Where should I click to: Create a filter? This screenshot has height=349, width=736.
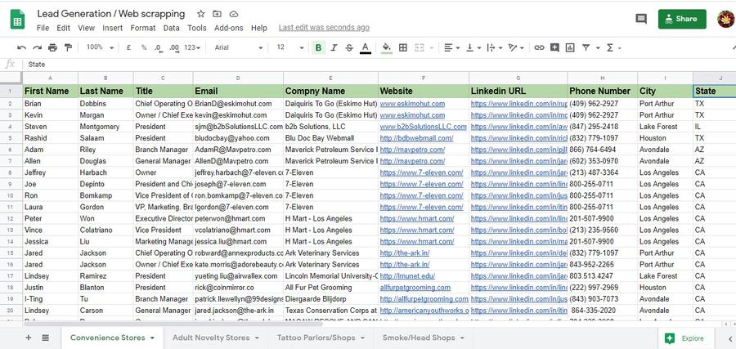[x=586, y=47]
